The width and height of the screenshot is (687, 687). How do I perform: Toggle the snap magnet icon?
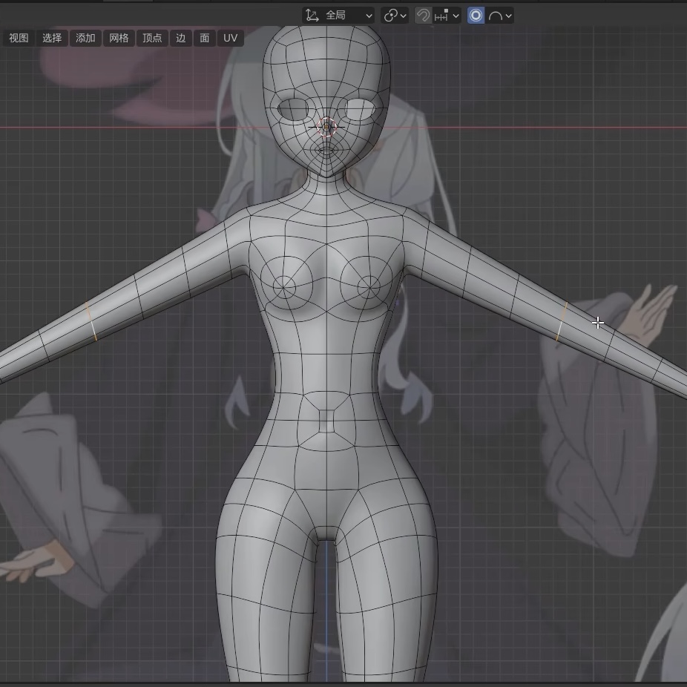(x=423, y=16)
